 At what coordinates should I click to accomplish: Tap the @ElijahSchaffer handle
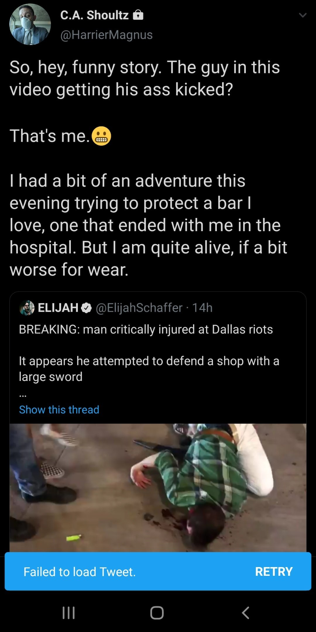139,308
